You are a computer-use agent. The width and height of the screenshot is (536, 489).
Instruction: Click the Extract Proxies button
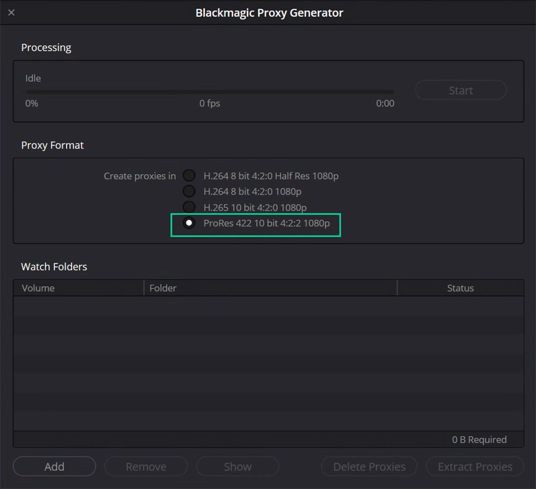[474, 466]
